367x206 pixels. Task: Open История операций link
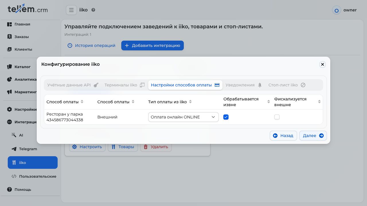(x=91, y=45)
